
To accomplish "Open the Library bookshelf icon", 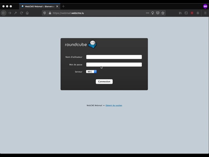I will coord(180,13).
